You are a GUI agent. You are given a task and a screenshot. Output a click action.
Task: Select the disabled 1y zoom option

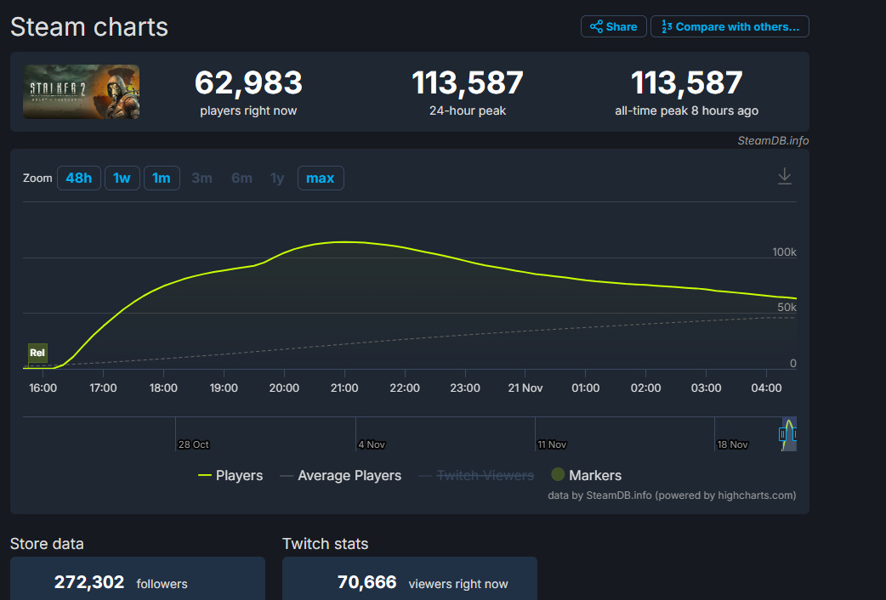pos(277,178)
